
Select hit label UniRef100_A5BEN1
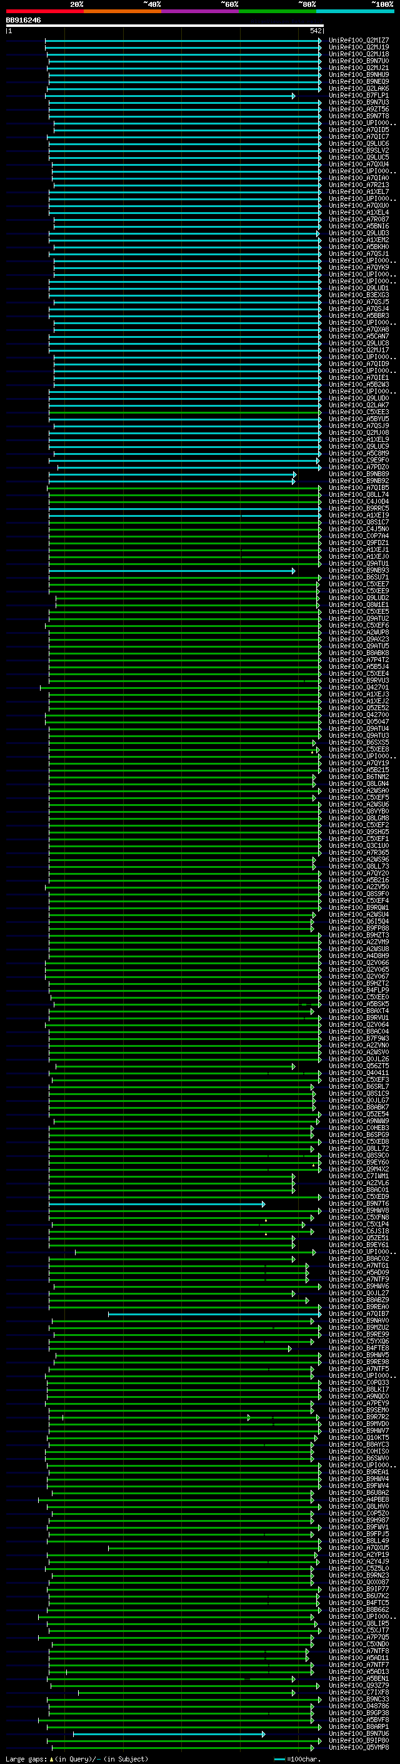coord(359,1678)
